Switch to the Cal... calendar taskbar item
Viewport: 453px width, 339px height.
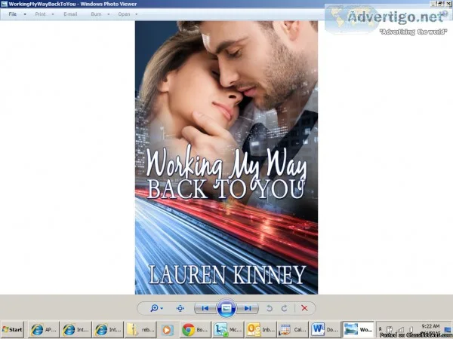(293, 329)
